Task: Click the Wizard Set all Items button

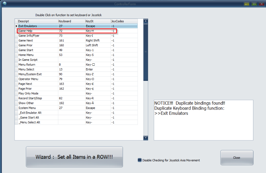Action: pyautogui.click(x=74, y=157)
